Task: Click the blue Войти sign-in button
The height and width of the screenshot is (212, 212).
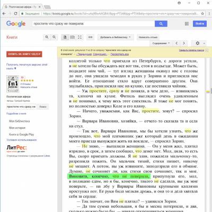Action: [x=200, y=24]
